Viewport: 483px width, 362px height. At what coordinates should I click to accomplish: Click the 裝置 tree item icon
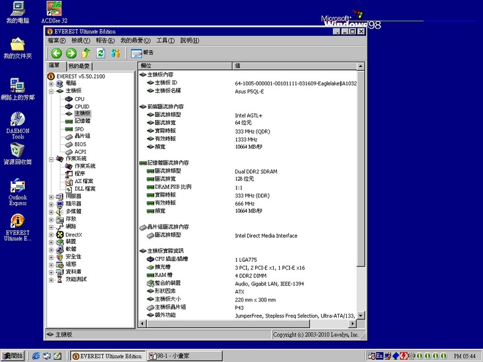pyautogui.click(x=60, y=242)
